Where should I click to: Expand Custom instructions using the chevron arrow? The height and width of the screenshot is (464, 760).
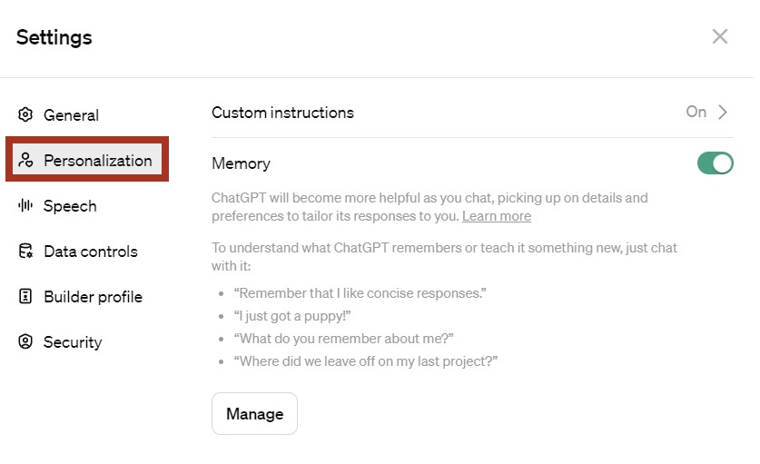point(724,113)
